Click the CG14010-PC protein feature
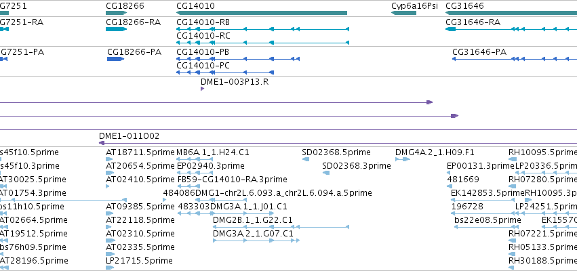Viewport: 577px width, 271px height. pyautogui.click(x=225, y=72)
